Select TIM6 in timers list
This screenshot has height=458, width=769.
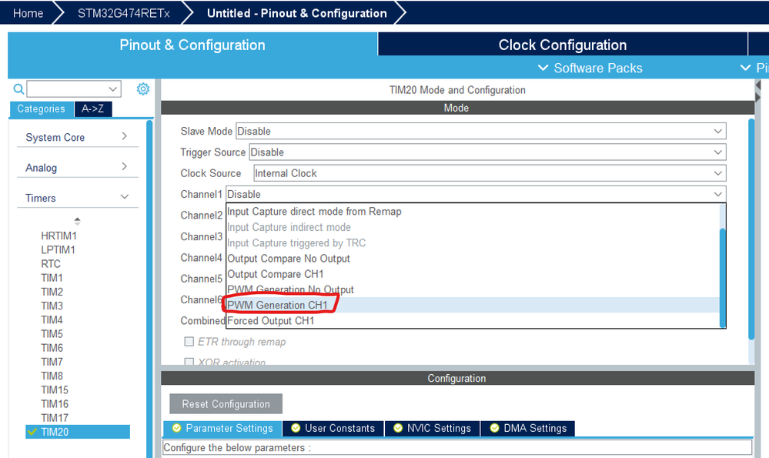(52, 348)
